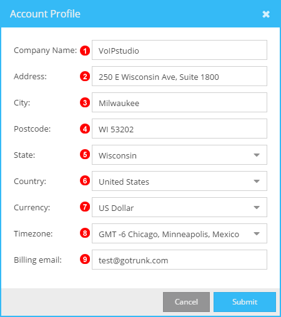Click the Billing email input field
Viewport: 281px width, 317px height.
tap(179, 260)
